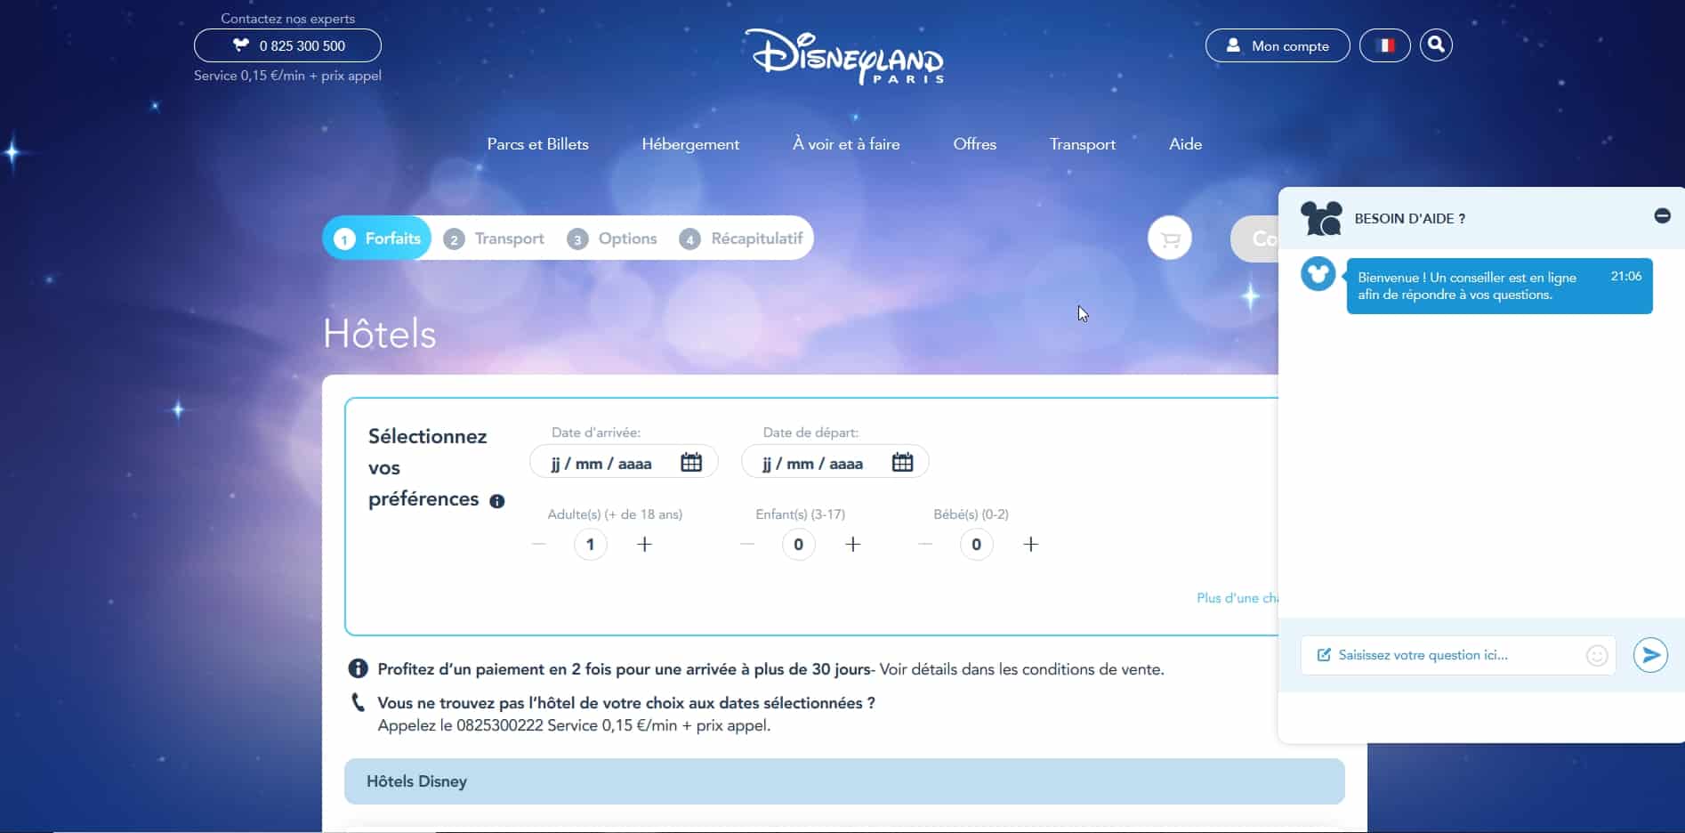The image size is (1685, 833).
Task: Select Options step tab
Action: 612,239
